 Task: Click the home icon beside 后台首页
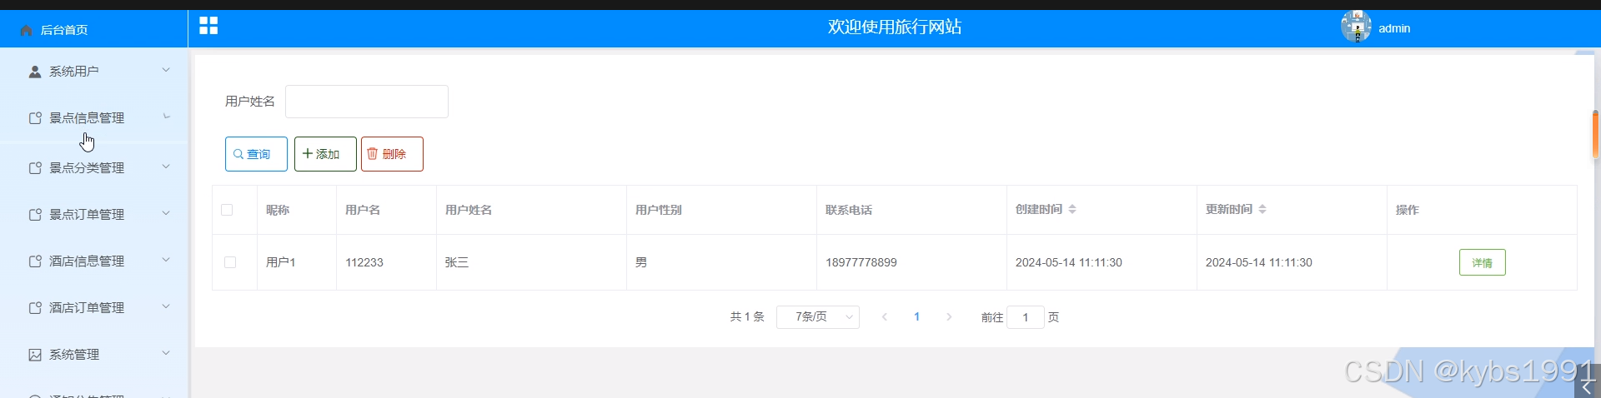coord(26,30)
